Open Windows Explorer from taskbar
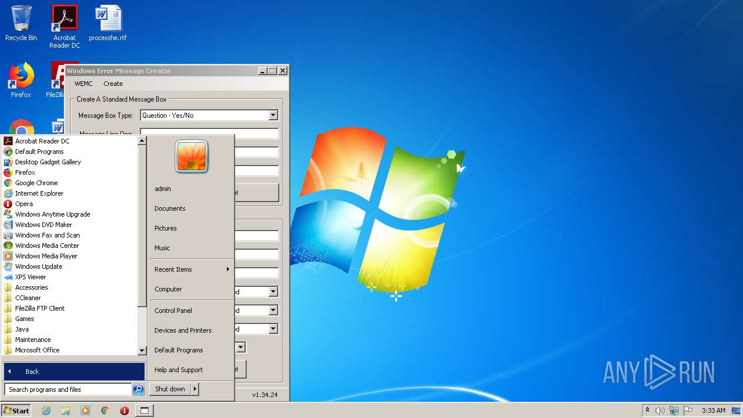 point(66,410)
